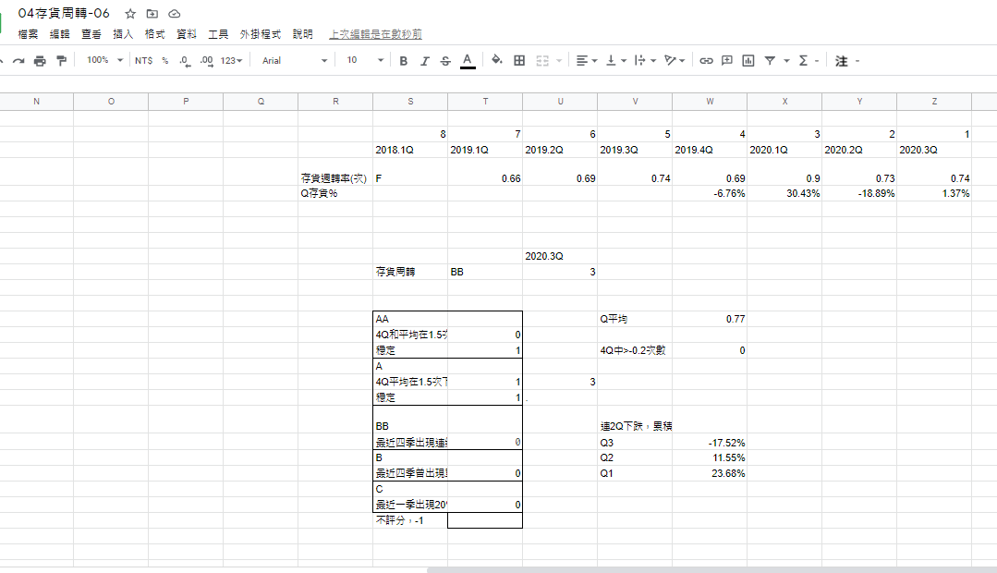Open the 外掛程式 menu
The height and width of the screenshot is (573, 997).
tap(259, 34)
